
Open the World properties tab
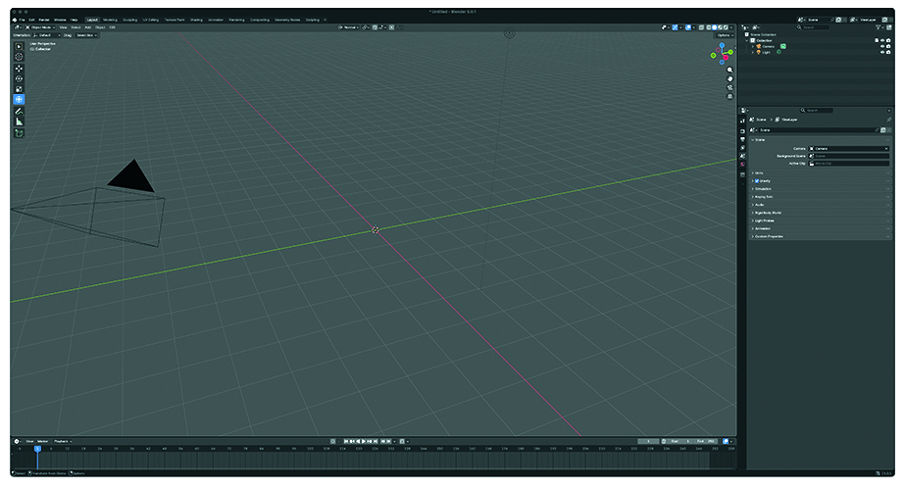[x=743, y=164]
